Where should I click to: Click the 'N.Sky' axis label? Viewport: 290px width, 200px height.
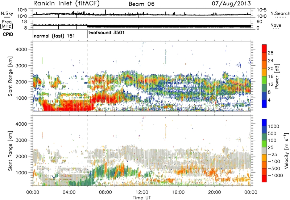pos(7,13)
